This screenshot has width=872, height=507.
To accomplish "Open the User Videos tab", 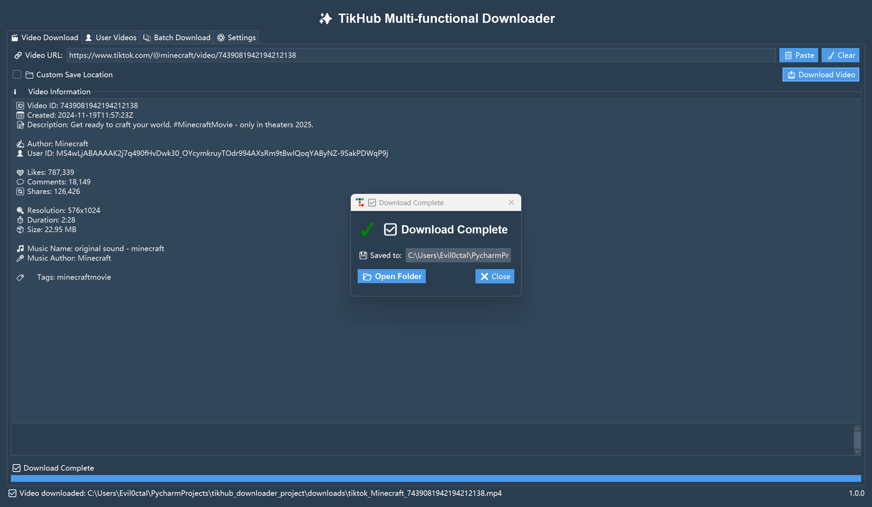I will (x=111, y=37).
